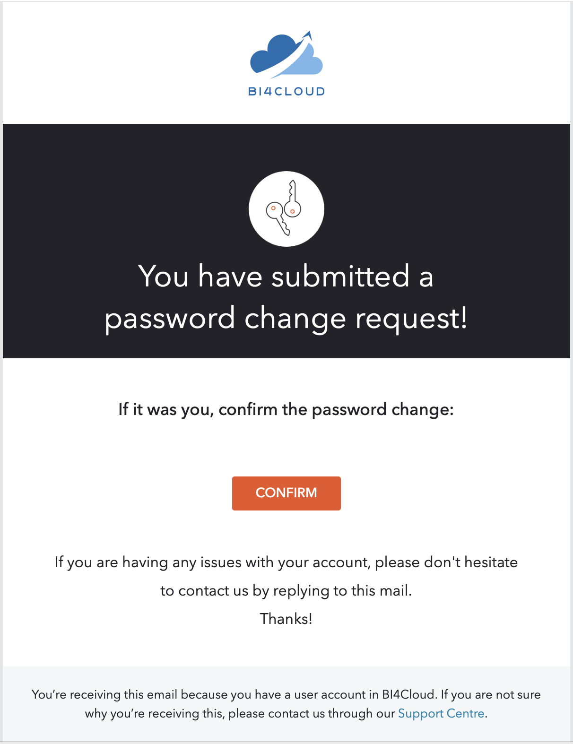Click the CONFIRM button

point(286,493)
